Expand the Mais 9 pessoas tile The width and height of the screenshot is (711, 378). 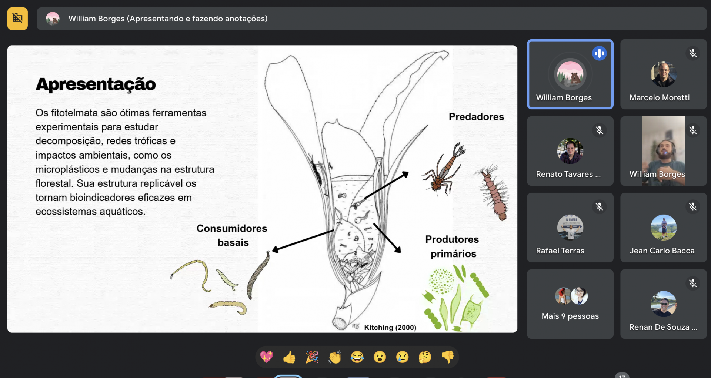[570, 304]
